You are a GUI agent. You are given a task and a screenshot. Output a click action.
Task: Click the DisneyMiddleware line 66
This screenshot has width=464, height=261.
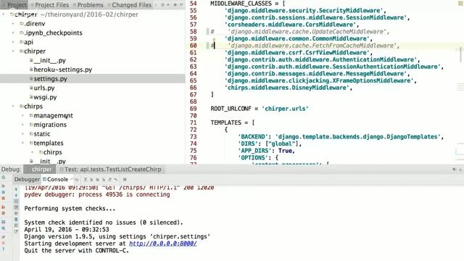(x=289, y=88)
